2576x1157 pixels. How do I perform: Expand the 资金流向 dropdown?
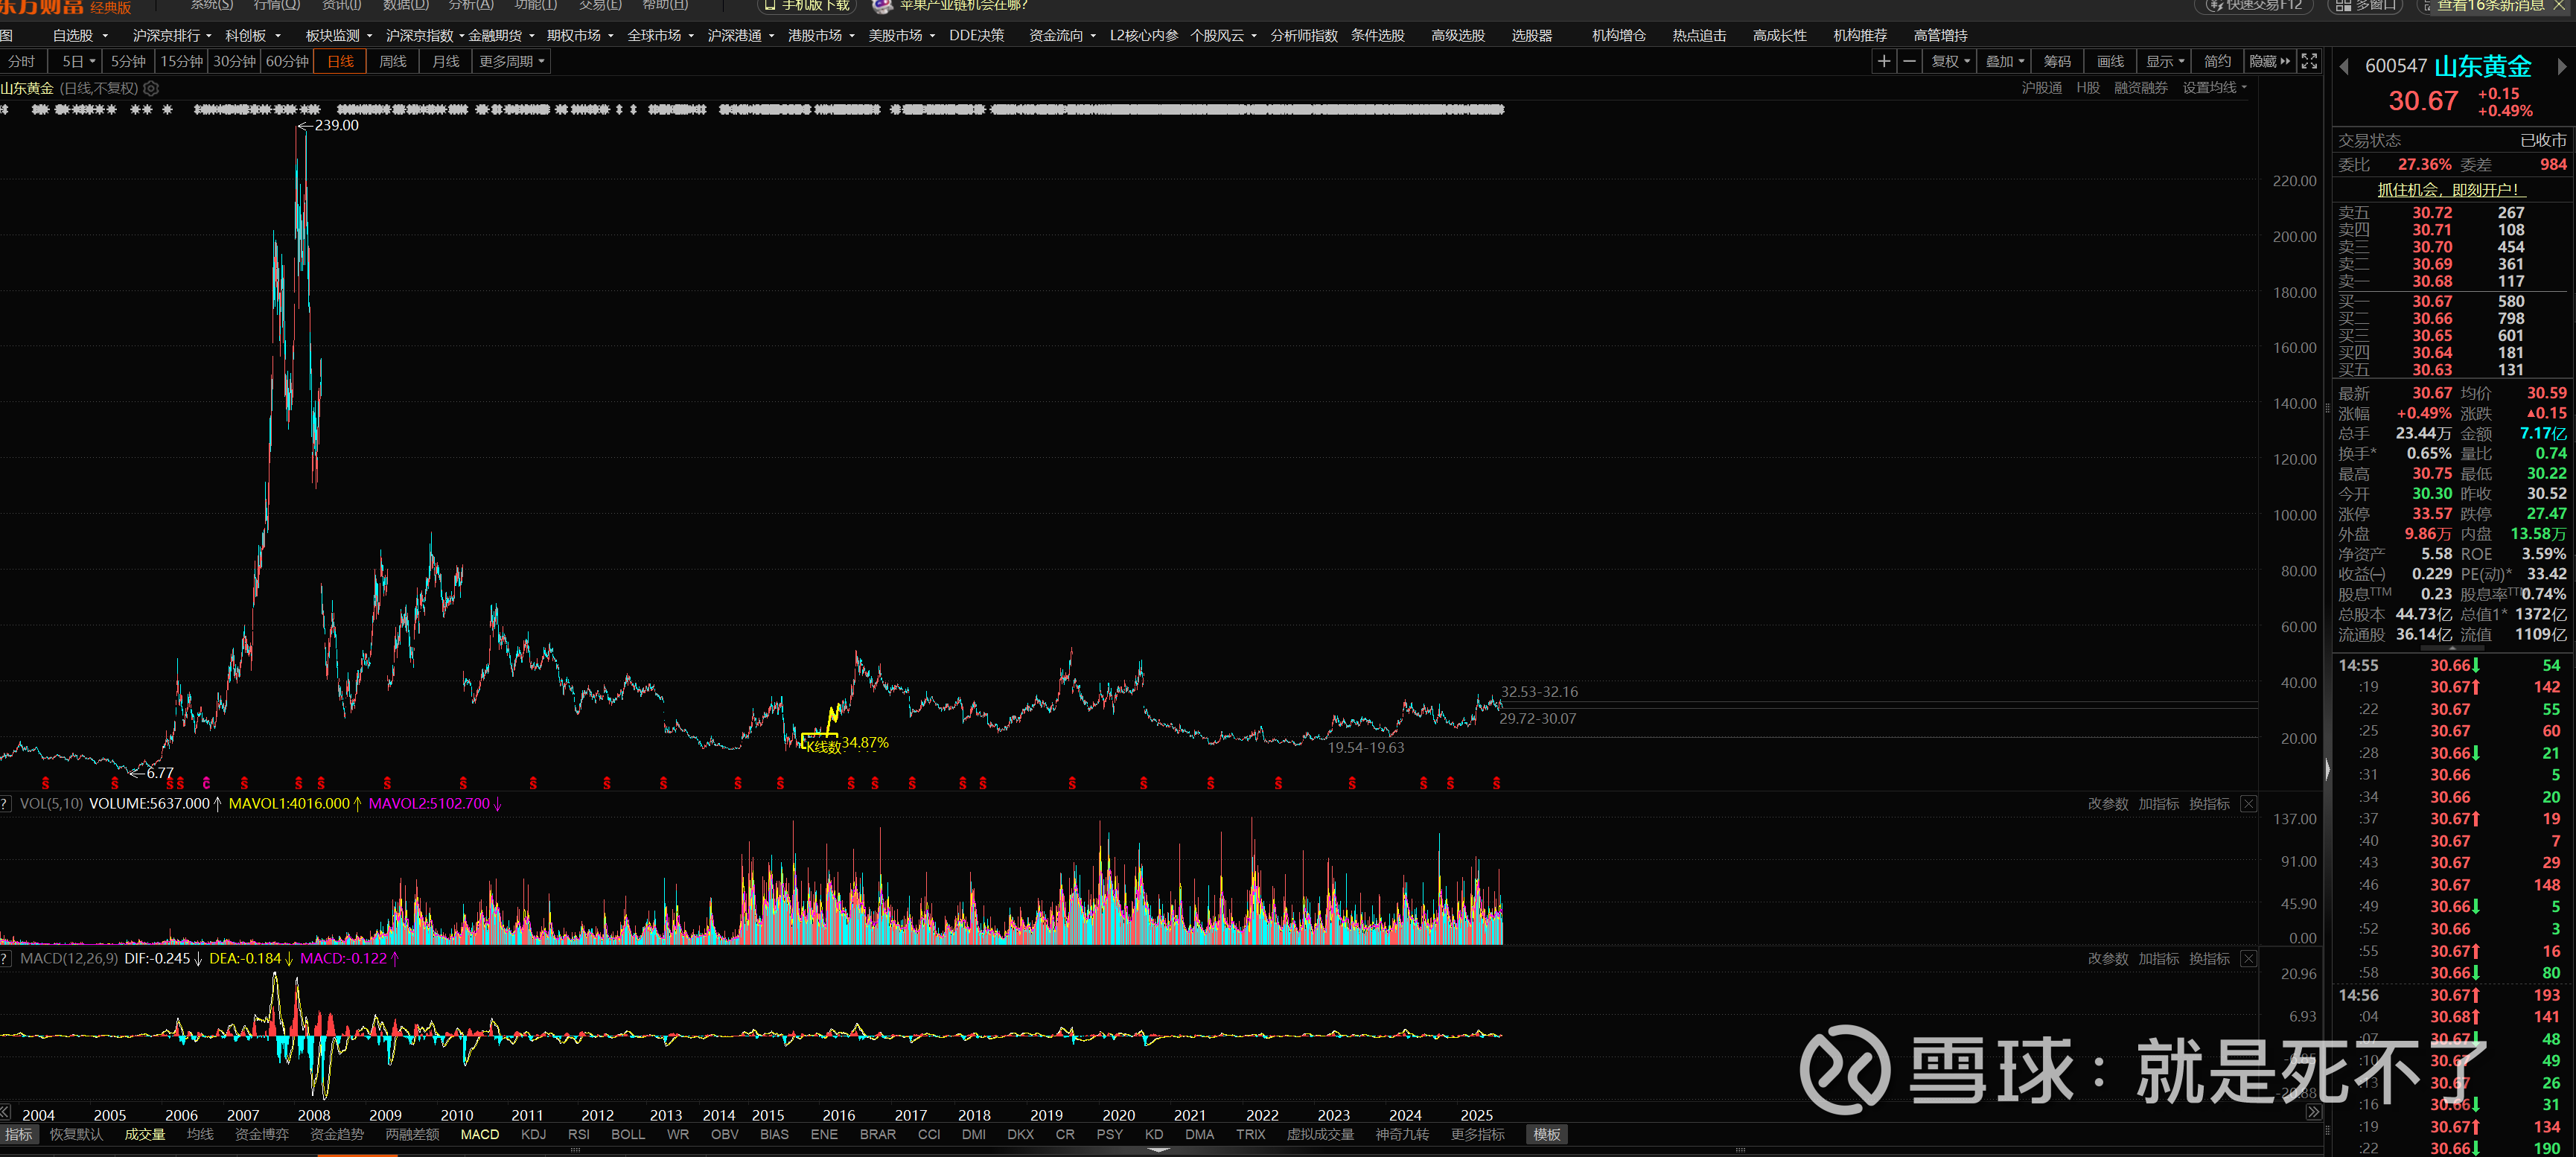(1062, 36)
